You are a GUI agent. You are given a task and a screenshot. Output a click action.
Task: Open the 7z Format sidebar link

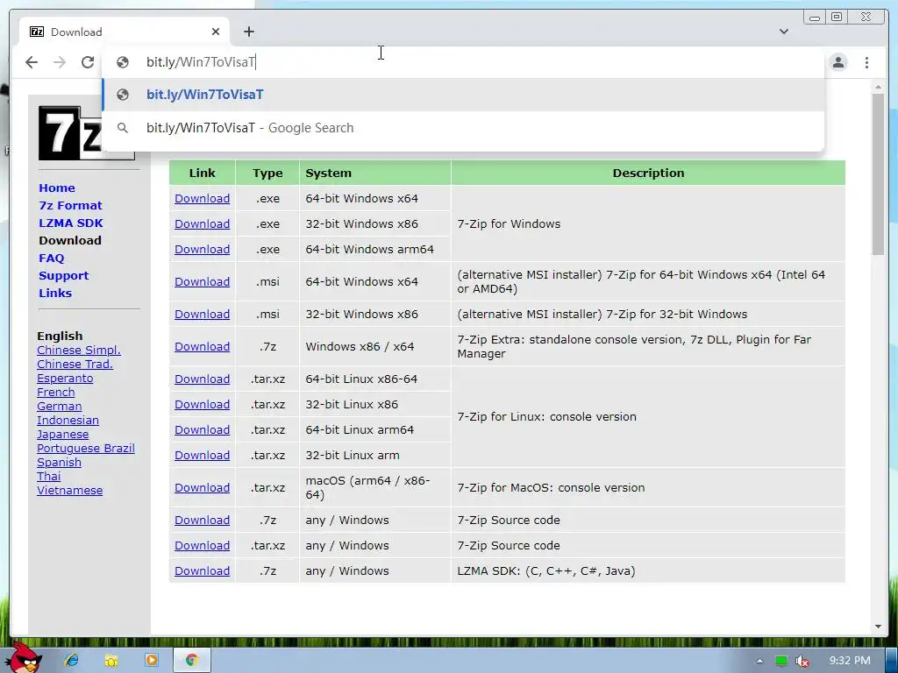click(70, 205)
